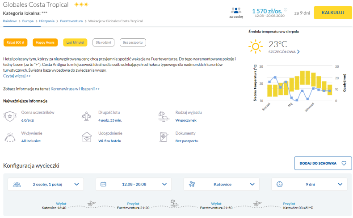Expand the '9 dni' duration dropdown

pyautogui.click(x=309, y=184)
